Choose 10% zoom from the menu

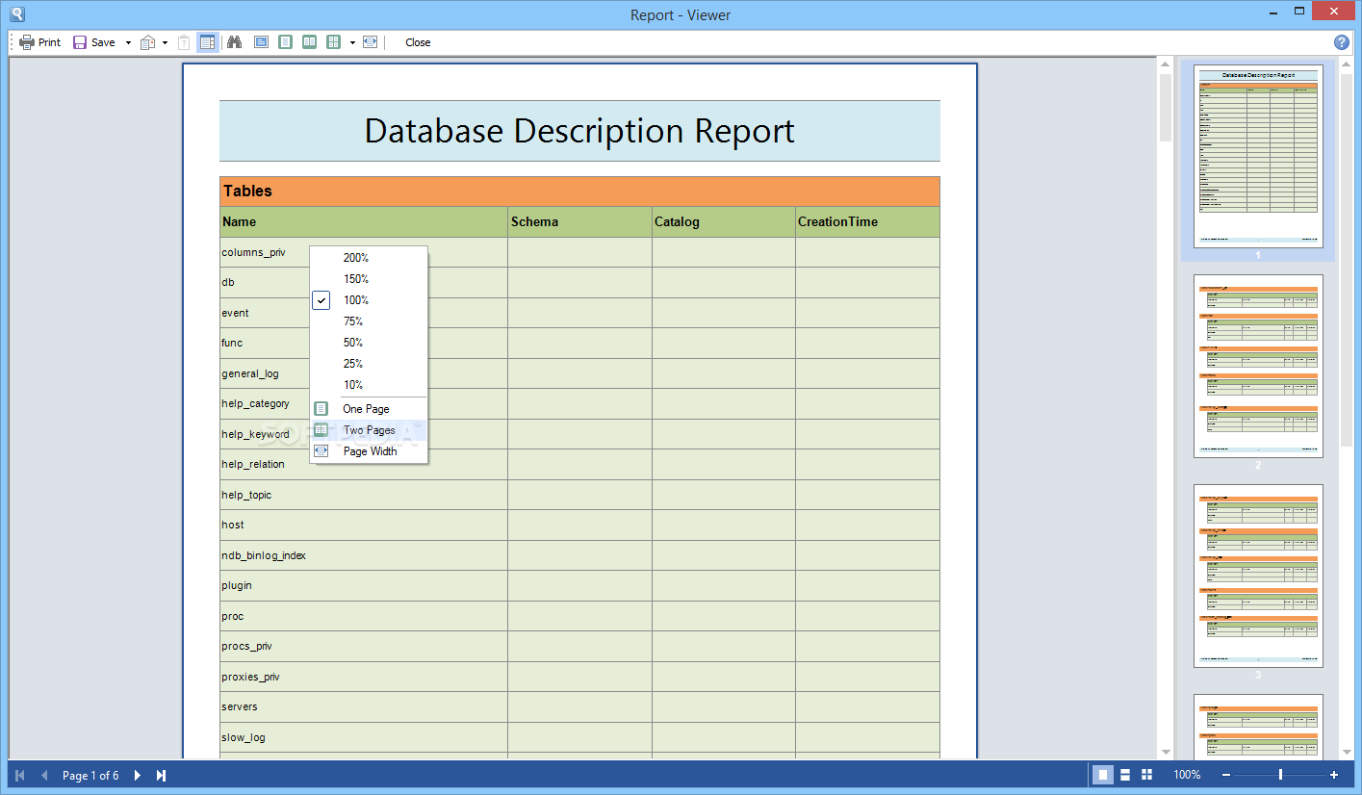pyautogui.click(x=369, y=385)
